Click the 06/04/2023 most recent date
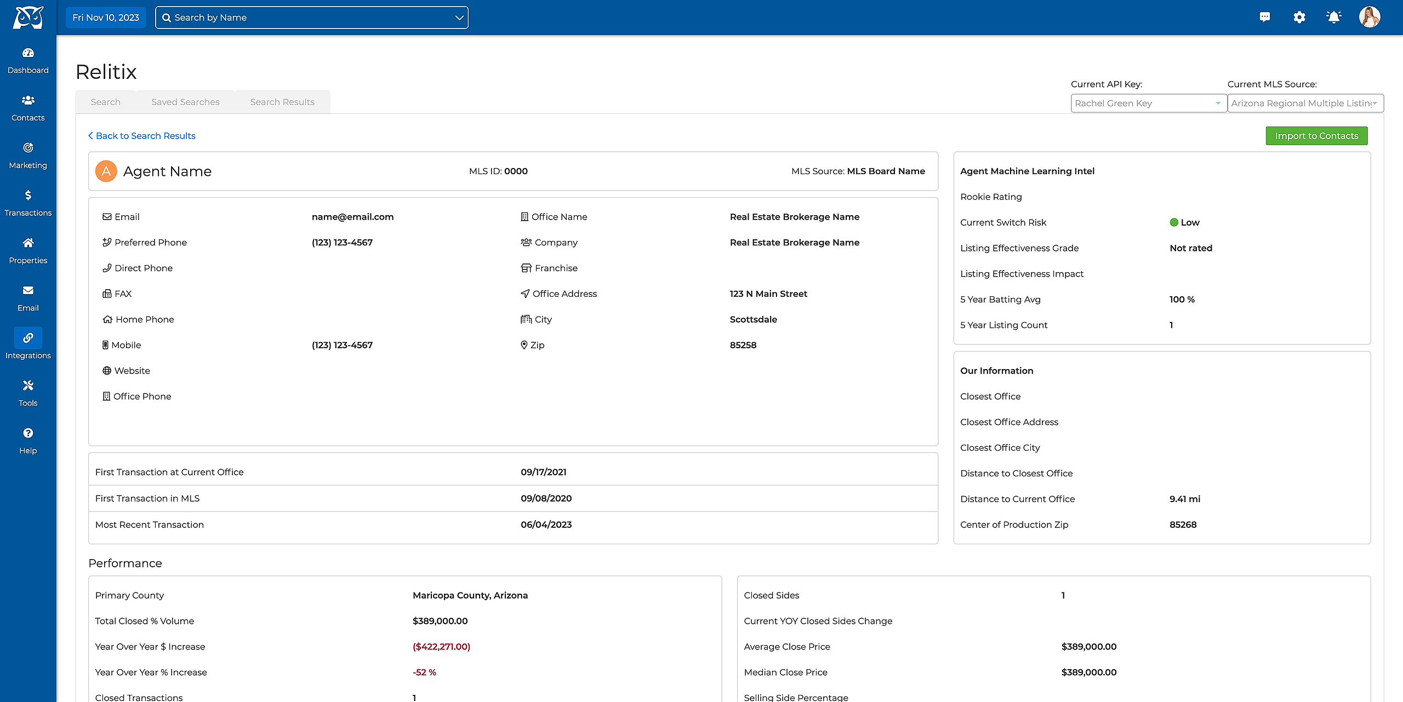The height and width of the screenshot is (702, 1403). [546, 525]
